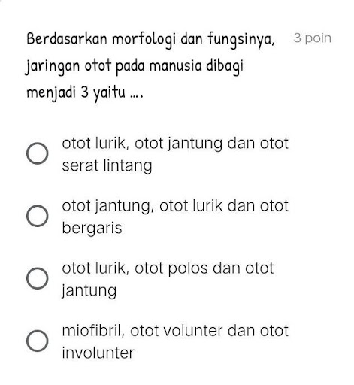This screenshot has height=385, width=354.
Task: Click question line "menjadi 3 yaitu …."
Action: [x=85, y=93]
